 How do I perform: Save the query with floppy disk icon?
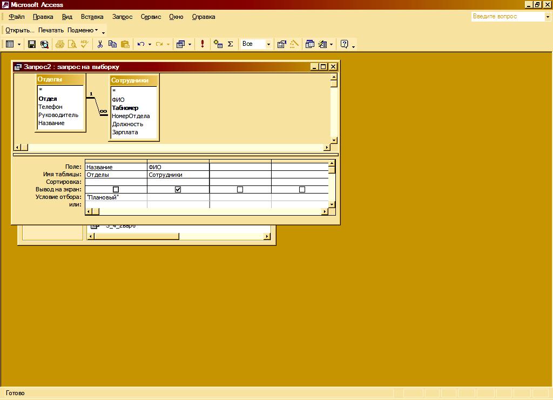32,44
